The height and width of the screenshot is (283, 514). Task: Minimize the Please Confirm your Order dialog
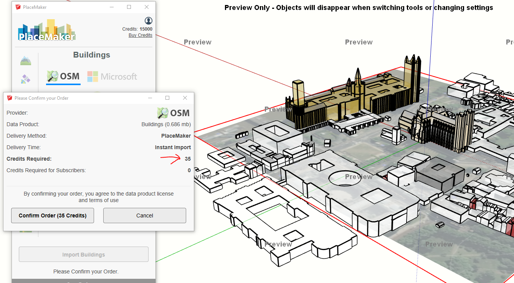tap(150, 98)
